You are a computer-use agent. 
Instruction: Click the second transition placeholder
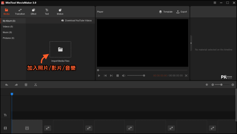click(89, 128)
